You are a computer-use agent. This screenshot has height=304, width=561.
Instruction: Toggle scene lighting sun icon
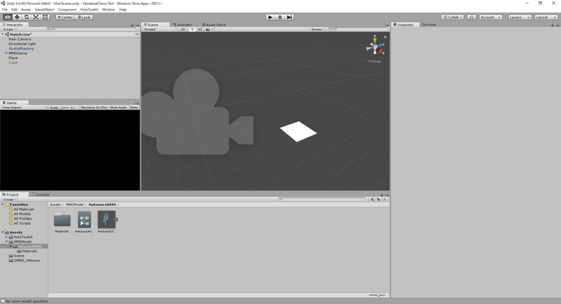pos(192,30)
